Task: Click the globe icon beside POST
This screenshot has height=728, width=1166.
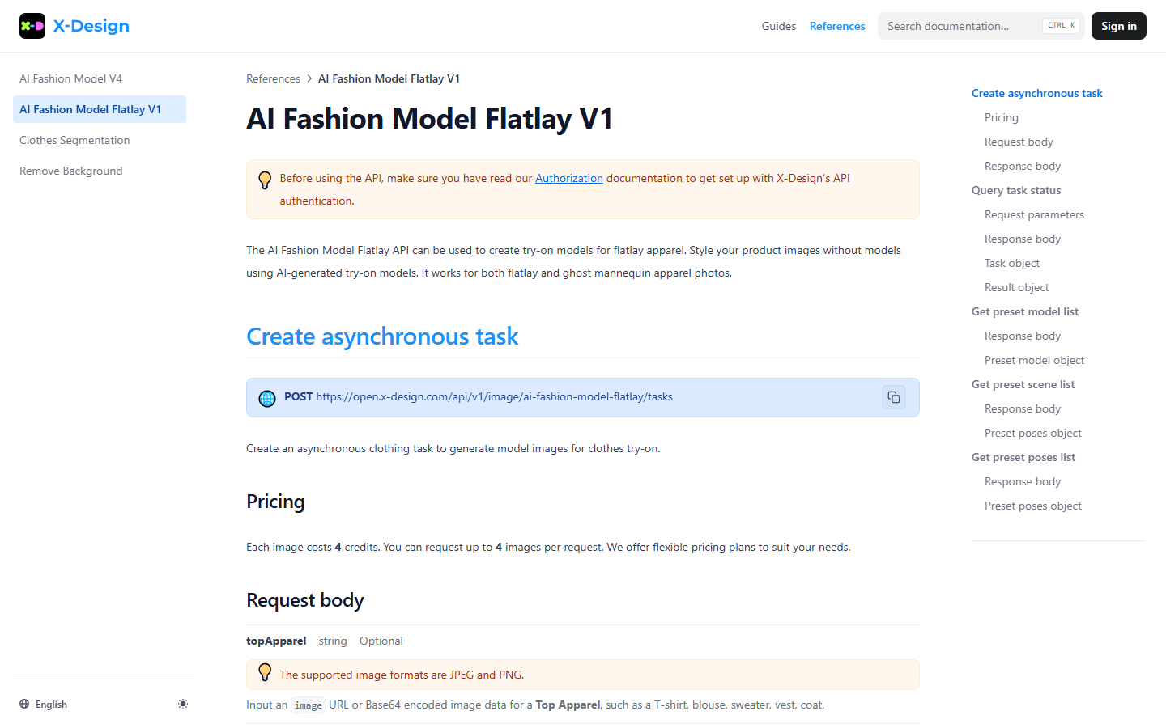Action: [x=267, y=398]
